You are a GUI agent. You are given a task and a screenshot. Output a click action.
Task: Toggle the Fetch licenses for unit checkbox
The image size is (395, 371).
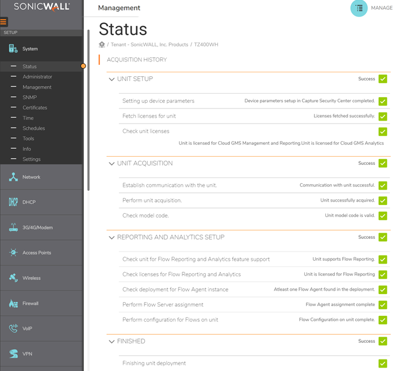[382, 117]
